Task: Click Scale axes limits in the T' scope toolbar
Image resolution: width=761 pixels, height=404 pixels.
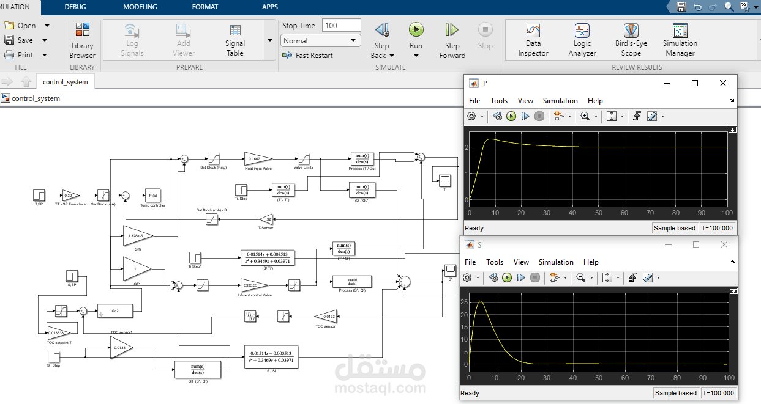Action: click(x=612, y=116)
